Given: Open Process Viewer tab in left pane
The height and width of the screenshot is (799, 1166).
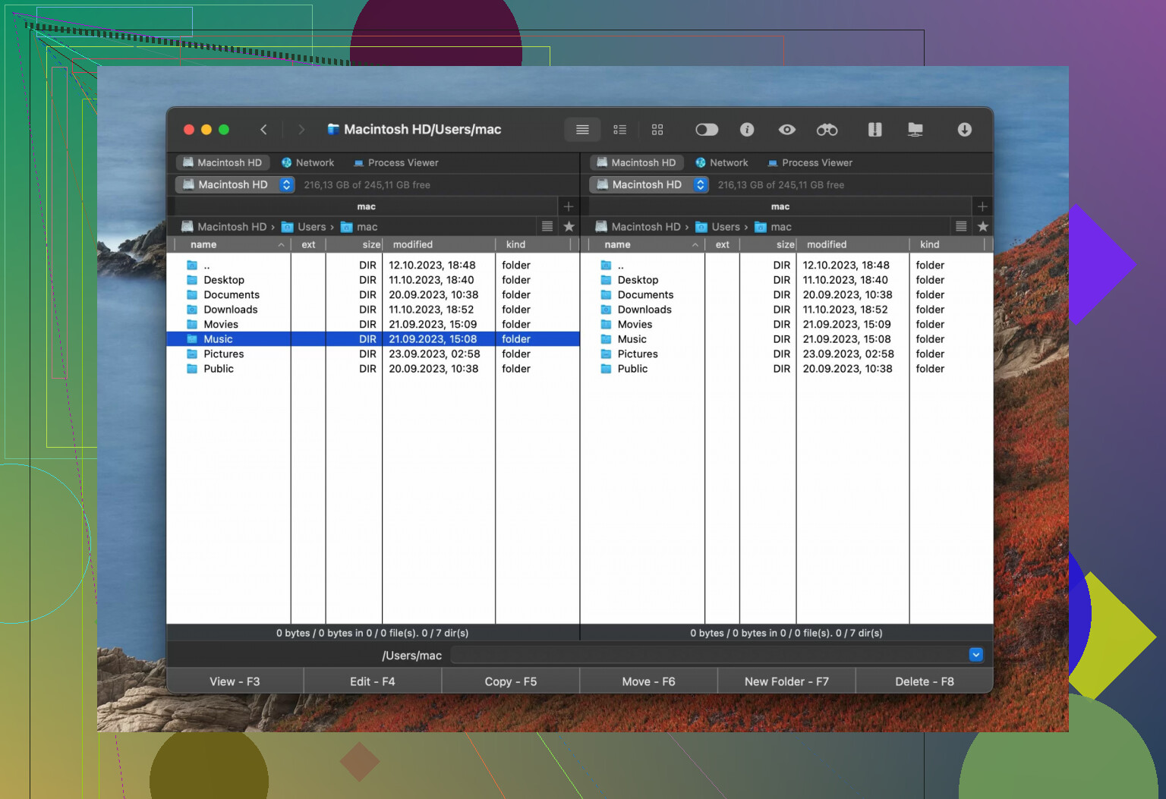Looking at the screenshot, I should pyautogui.click(x=395, y=163).
